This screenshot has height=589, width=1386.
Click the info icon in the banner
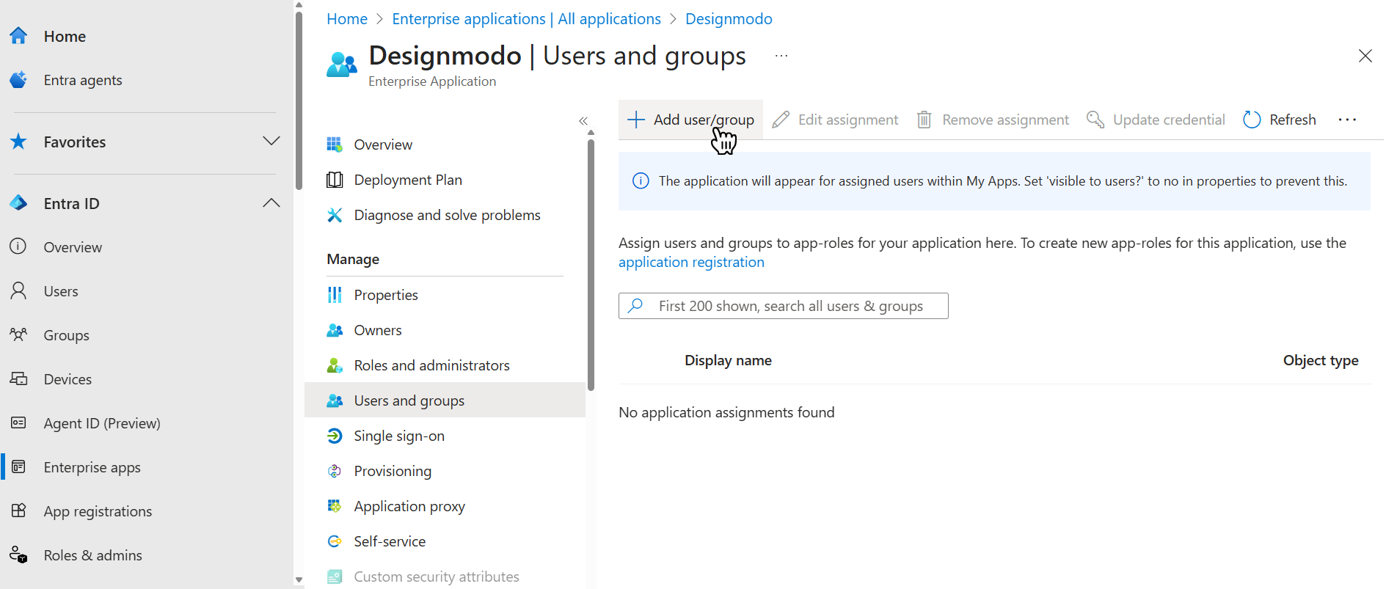tap(641, 181)
